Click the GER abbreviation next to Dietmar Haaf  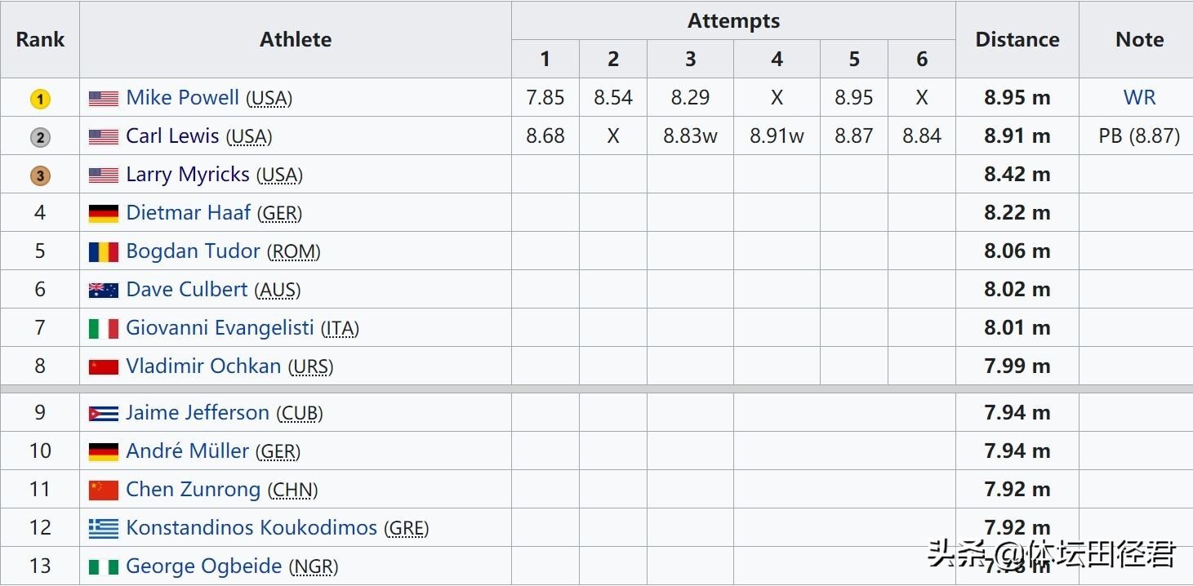click(280, 214)
